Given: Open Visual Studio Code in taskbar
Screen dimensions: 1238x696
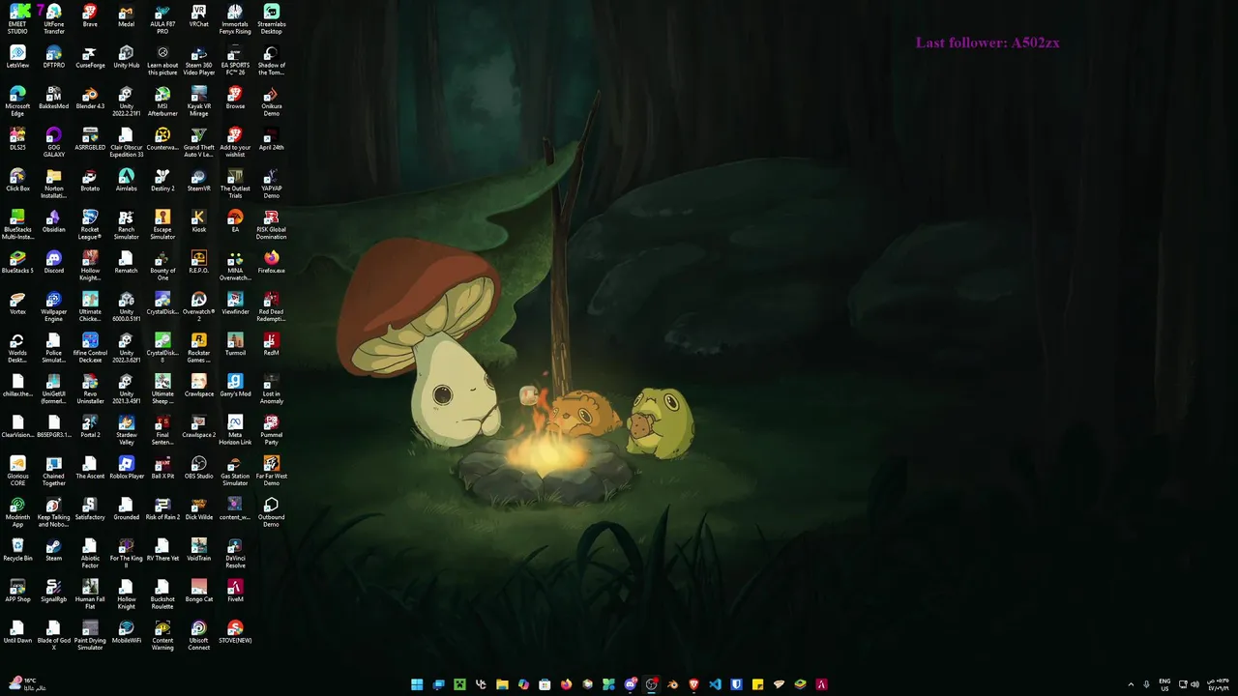Looking at the screenshot, I should click(x=715, y=684).
